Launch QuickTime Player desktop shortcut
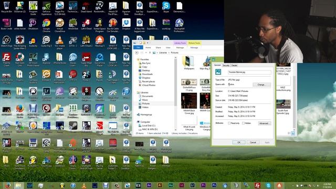The width and height of the screenshot is (336, 189). [x=99, y=59]
